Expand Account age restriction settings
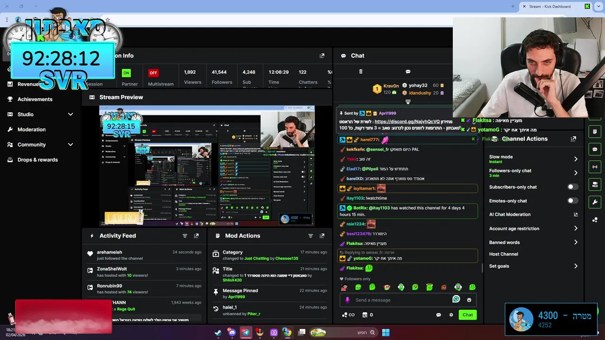 (x=576, y=229)
